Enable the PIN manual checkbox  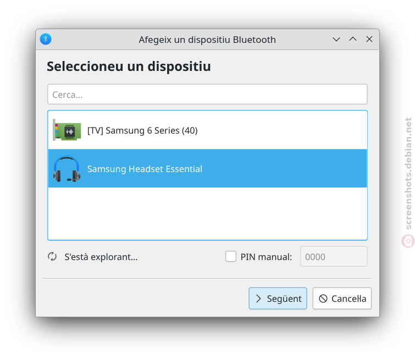(231, 257)
